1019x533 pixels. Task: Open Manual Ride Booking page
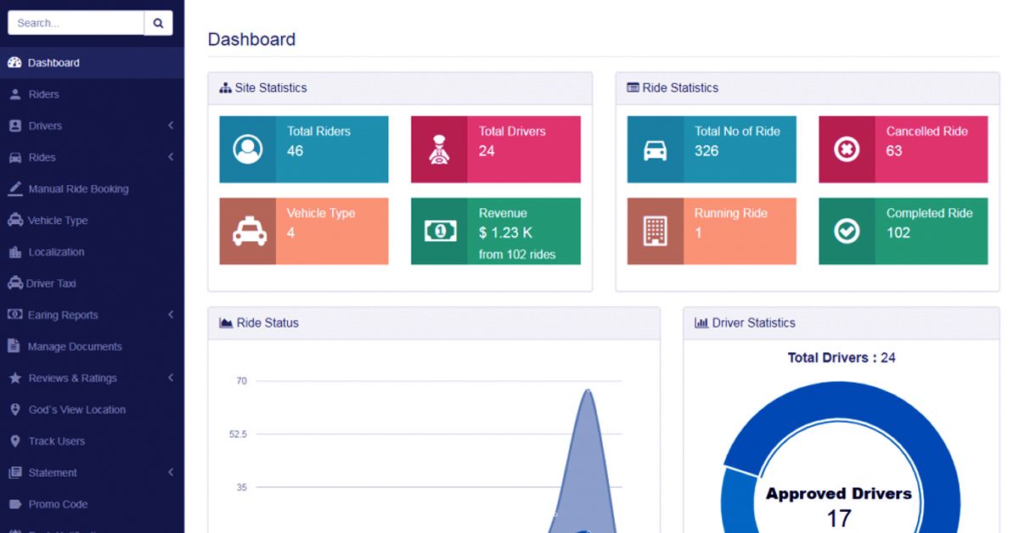click(x=78, y=188)
